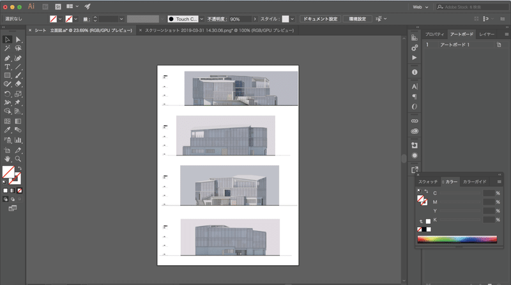Select the Magic Wand tool
The height and width of the screenshot is (285, 511).
coord(7,48)
